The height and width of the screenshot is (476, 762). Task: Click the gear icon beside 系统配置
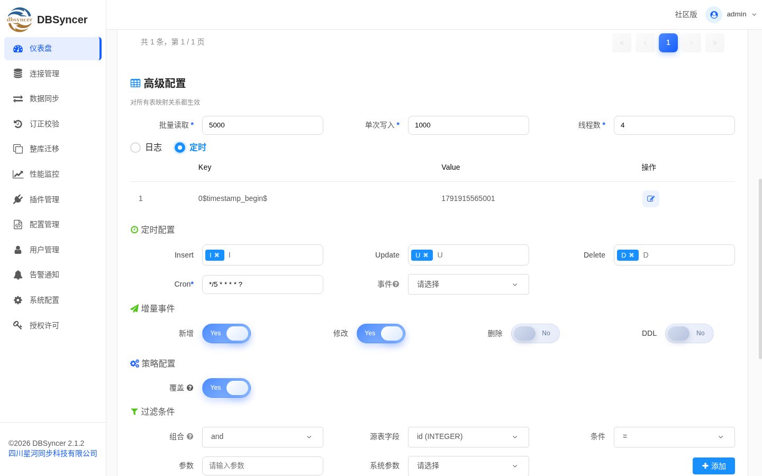[18, 300]
